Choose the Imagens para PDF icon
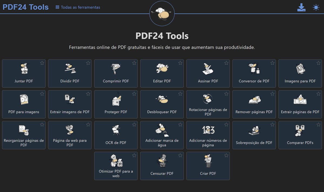Viewport: 324px width, 192px height. tap(300, 69)
